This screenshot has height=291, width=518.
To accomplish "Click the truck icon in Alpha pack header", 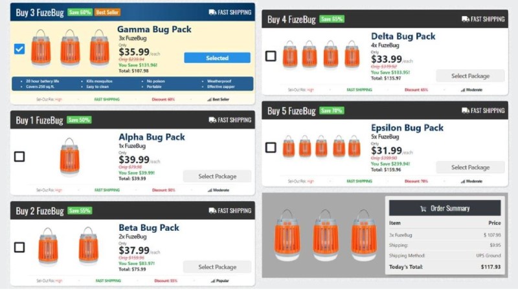I will 213,120.
